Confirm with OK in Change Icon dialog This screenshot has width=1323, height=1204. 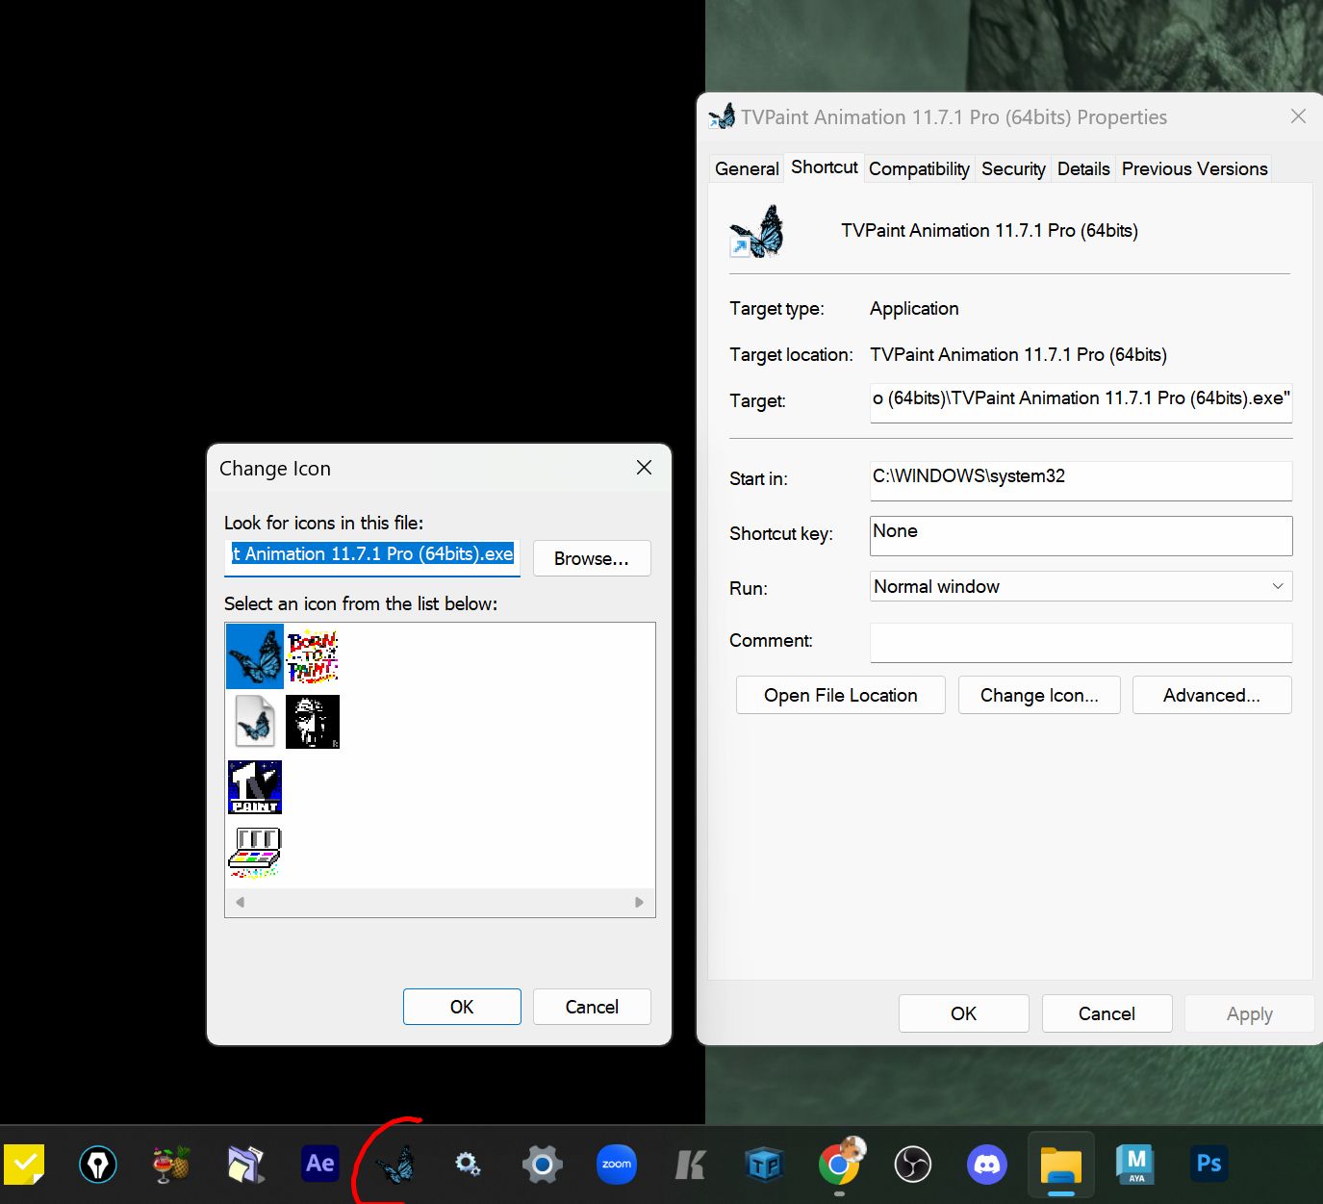(462, 1007)
